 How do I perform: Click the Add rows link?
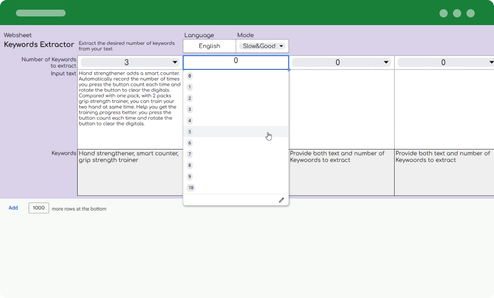pos(13,208)
